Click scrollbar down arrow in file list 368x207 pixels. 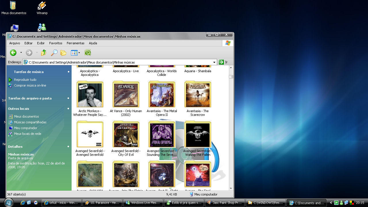pos(231,189)
